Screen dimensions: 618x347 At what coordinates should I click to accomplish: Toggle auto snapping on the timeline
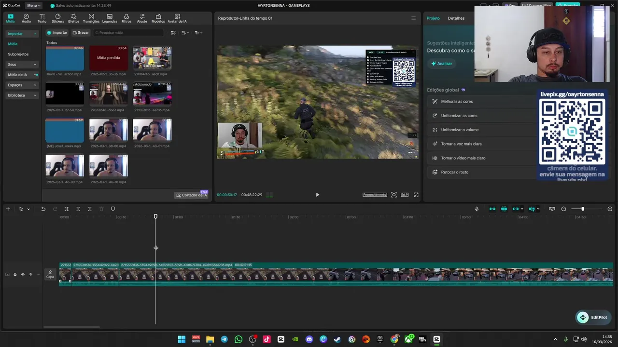(504, 209)
